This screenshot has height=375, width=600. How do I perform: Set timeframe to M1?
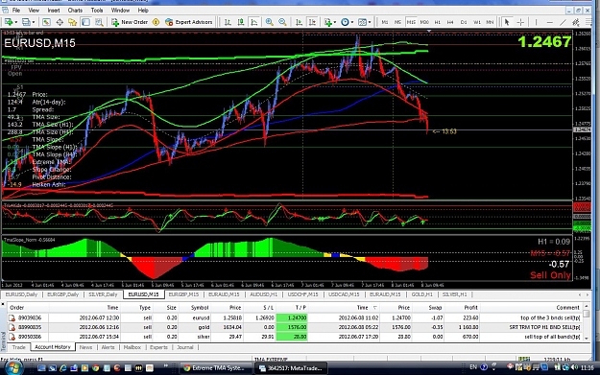pos(385,22)
